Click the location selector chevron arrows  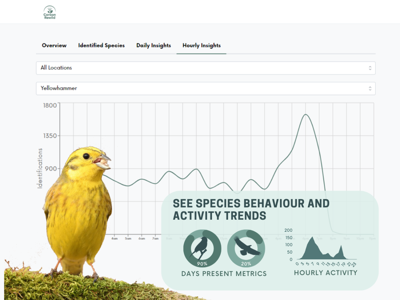370,68
